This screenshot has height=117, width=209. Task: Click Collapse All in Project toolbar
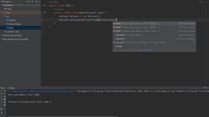coord(33,1)
